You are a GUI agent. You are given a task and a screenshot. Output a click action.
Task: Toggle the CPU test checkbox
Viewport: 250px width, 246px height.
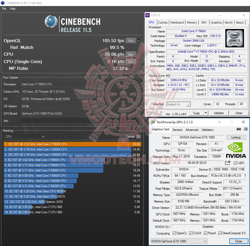point(139,54)
